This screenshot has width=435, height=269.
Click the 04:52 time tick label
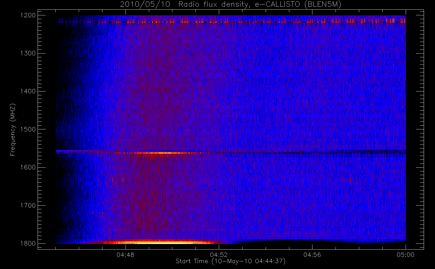click(x=219, y=255)
